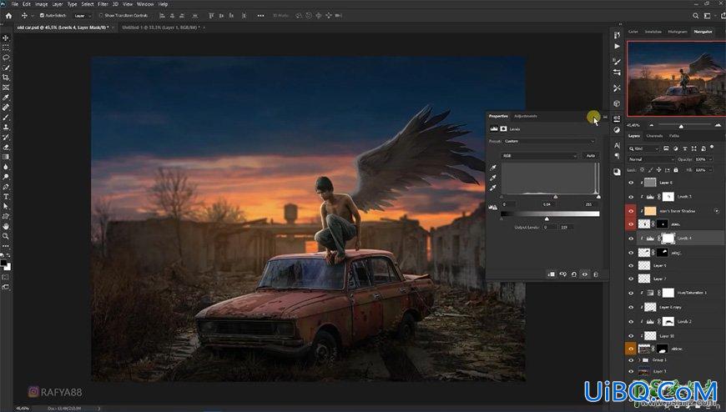Image resolution: width=726 pixels, height=412 pixels.
Task: Click the Auto button in Levels
Action: point(591,156)
